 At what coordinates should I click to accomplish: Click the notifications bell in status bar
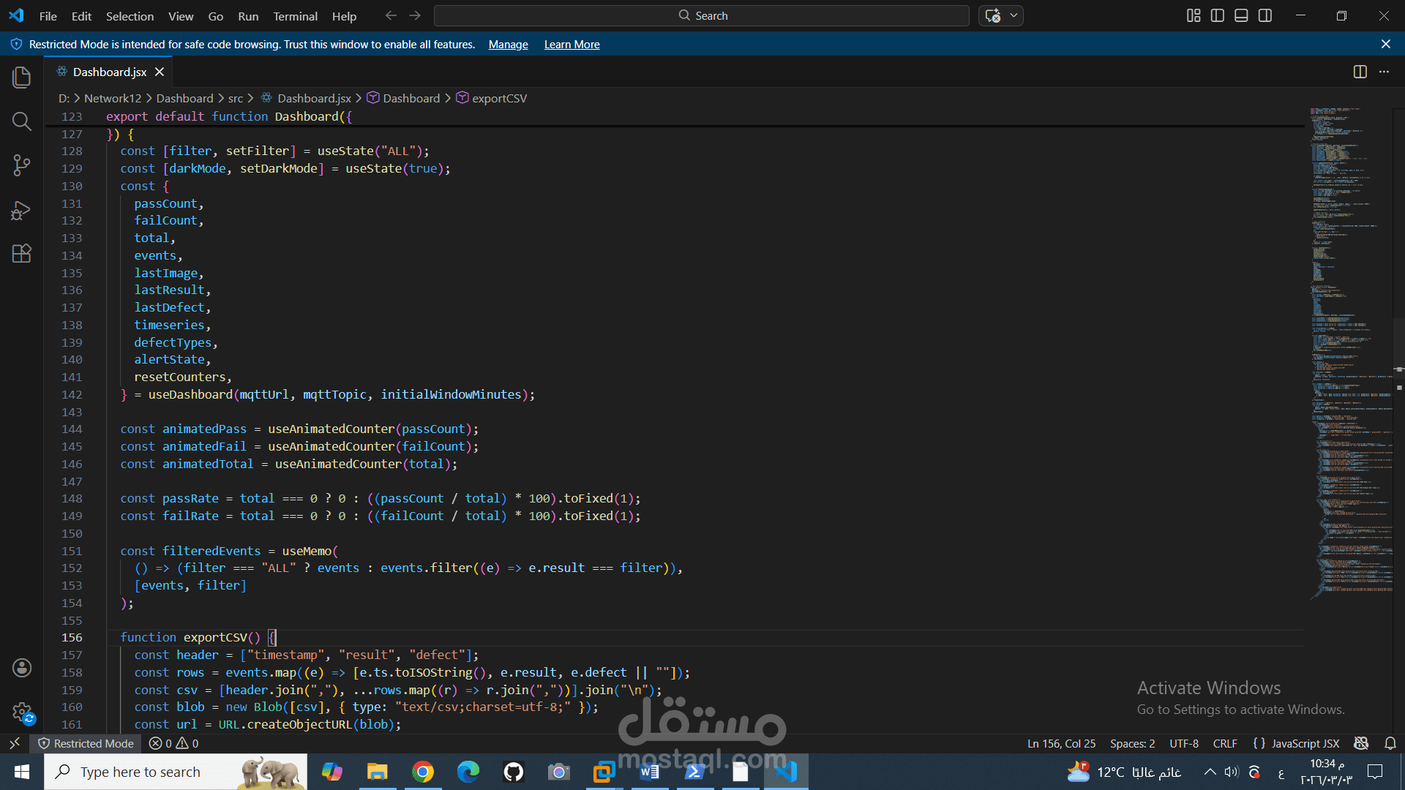click(x=1390, y=743)
